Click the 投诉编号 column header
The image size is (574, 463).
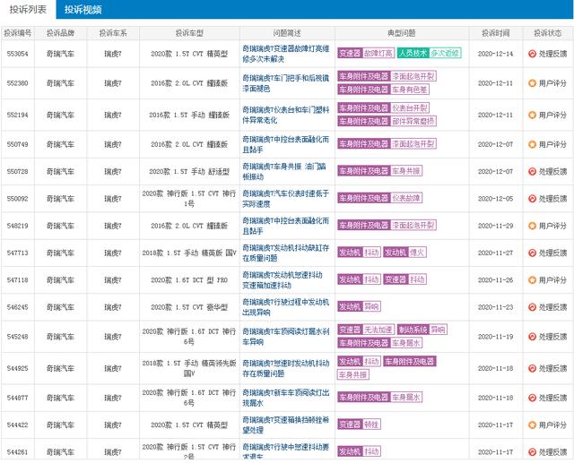point(18,33)
